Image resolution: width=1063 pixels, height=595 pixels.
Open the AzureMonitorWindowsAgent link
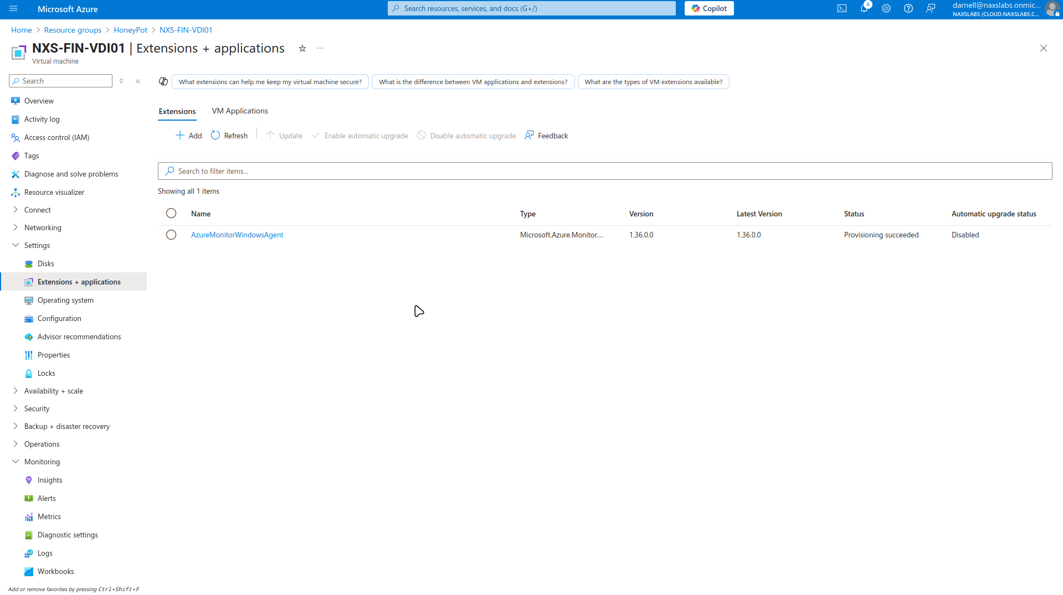point(237,235)
